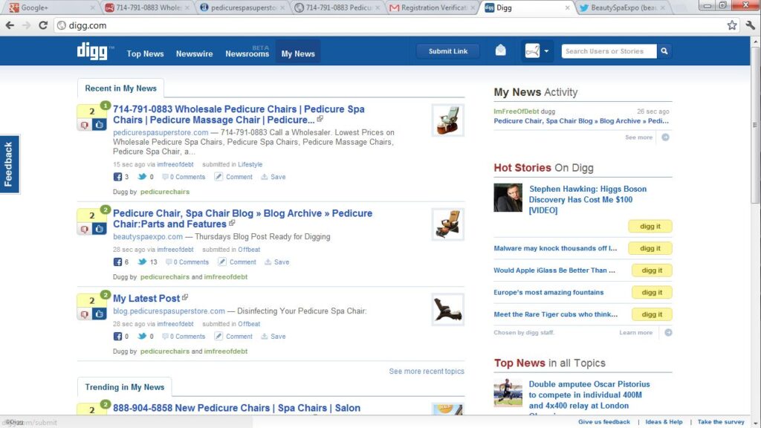Viewport: 761px width, 428px height.
Task: Click the Search Users or Stories field
Action: pos(609,51)
